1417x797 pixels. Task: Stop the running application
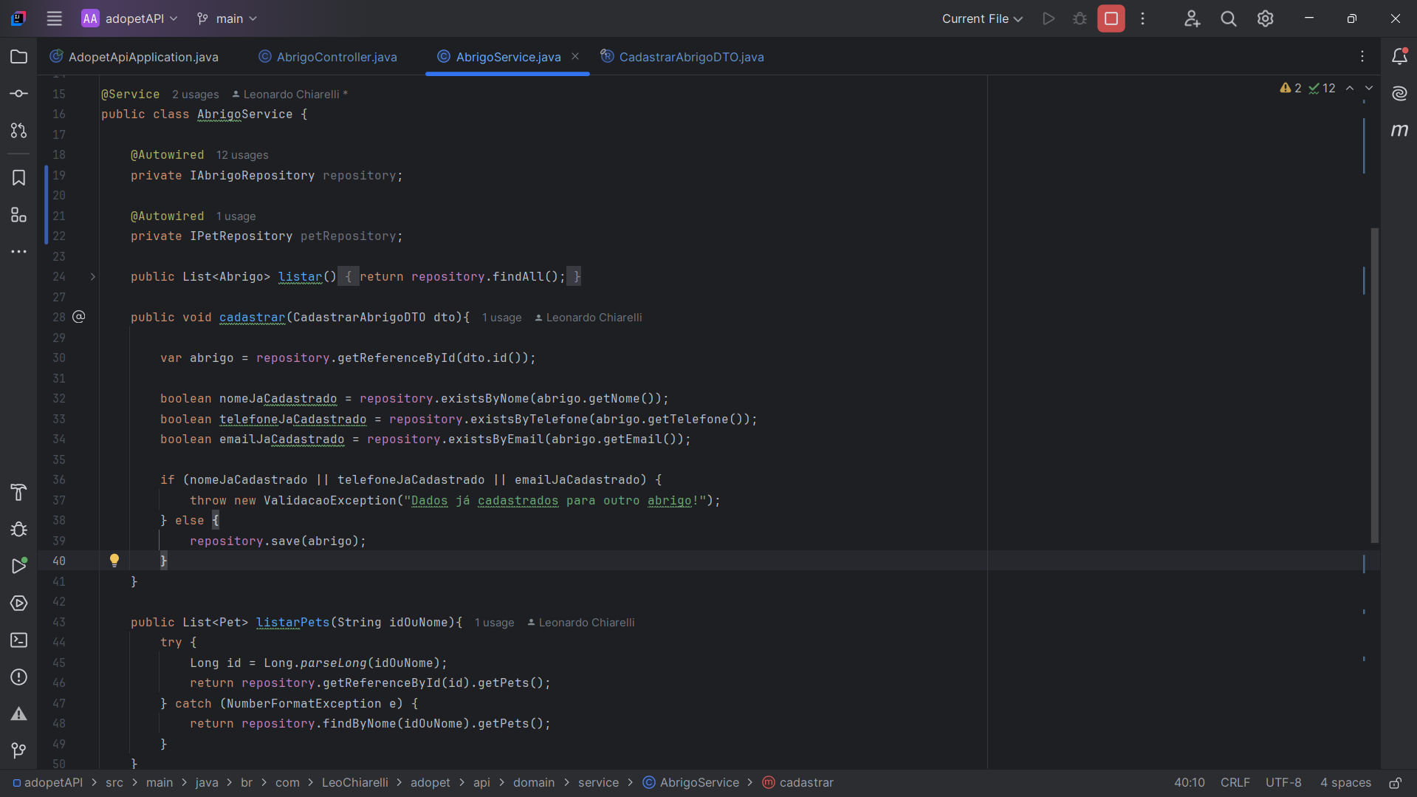tap(1111, 18)
